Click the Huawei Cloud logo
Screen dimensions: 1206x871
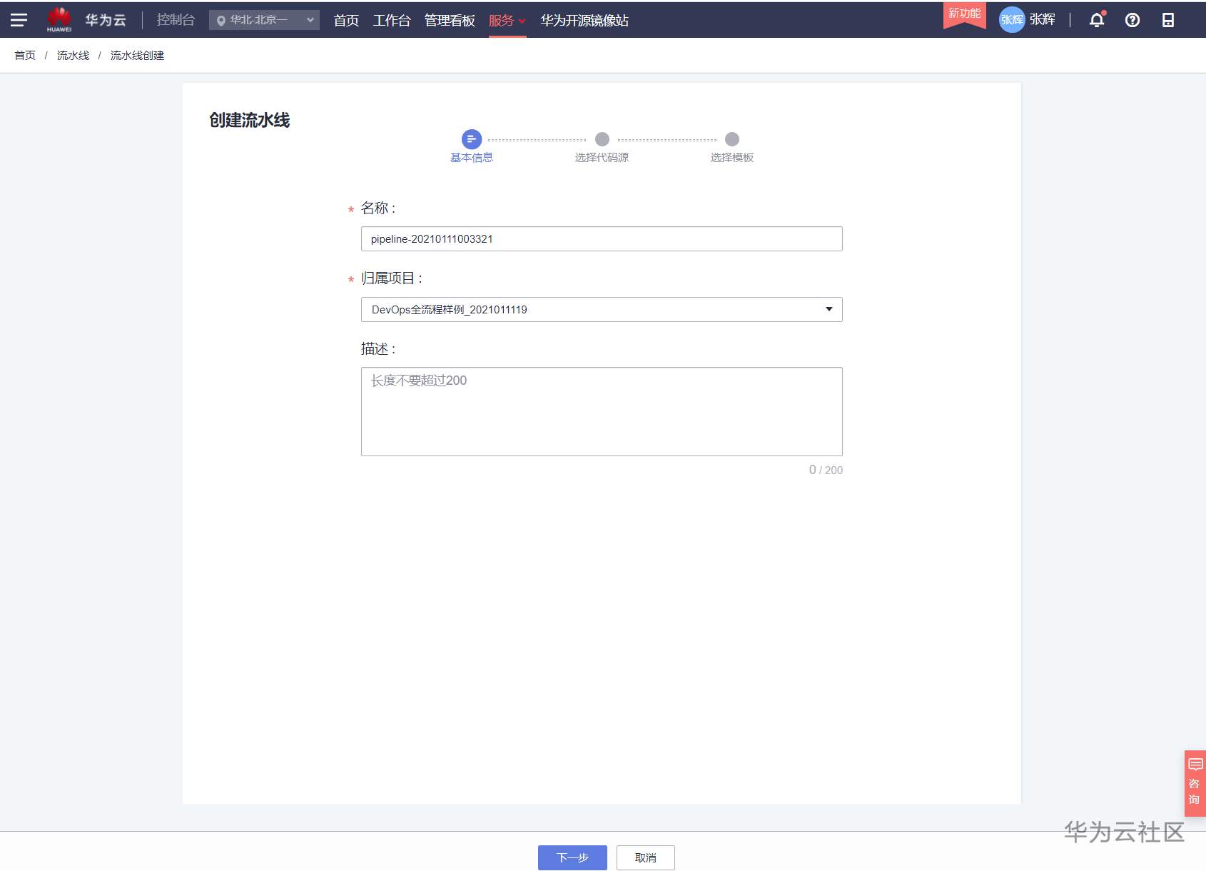[59, 19]
